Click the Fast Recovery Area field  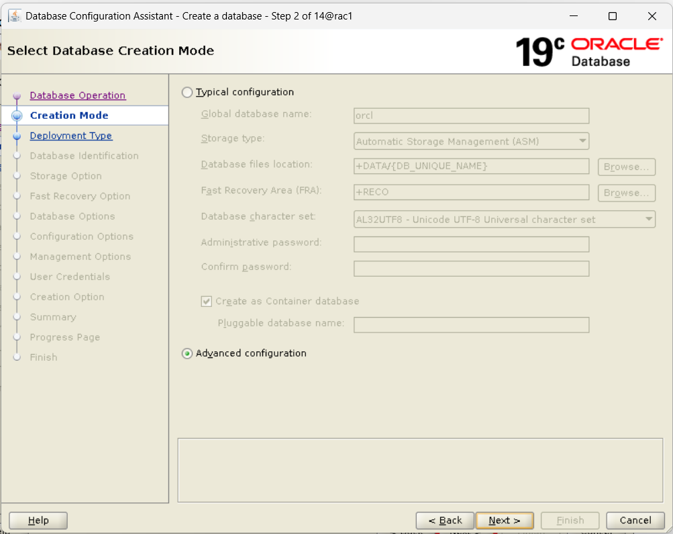pos(471,192)
